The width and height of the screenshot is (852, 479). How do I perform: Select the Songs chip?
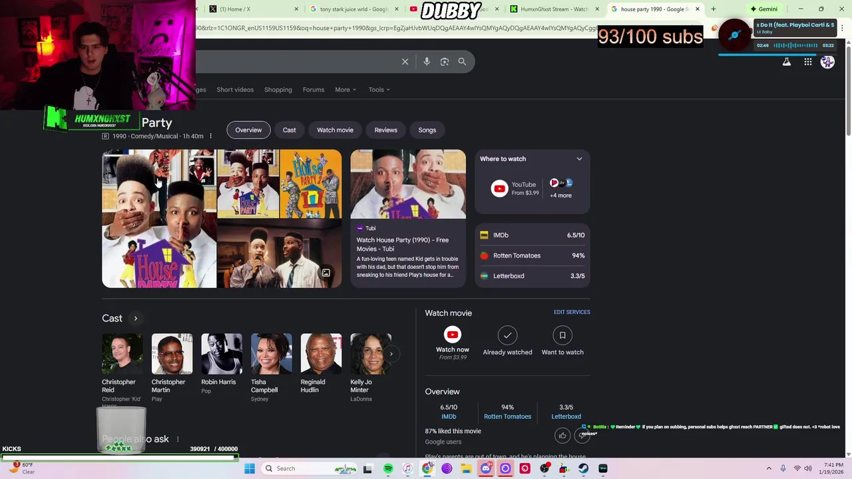(427, 130)
